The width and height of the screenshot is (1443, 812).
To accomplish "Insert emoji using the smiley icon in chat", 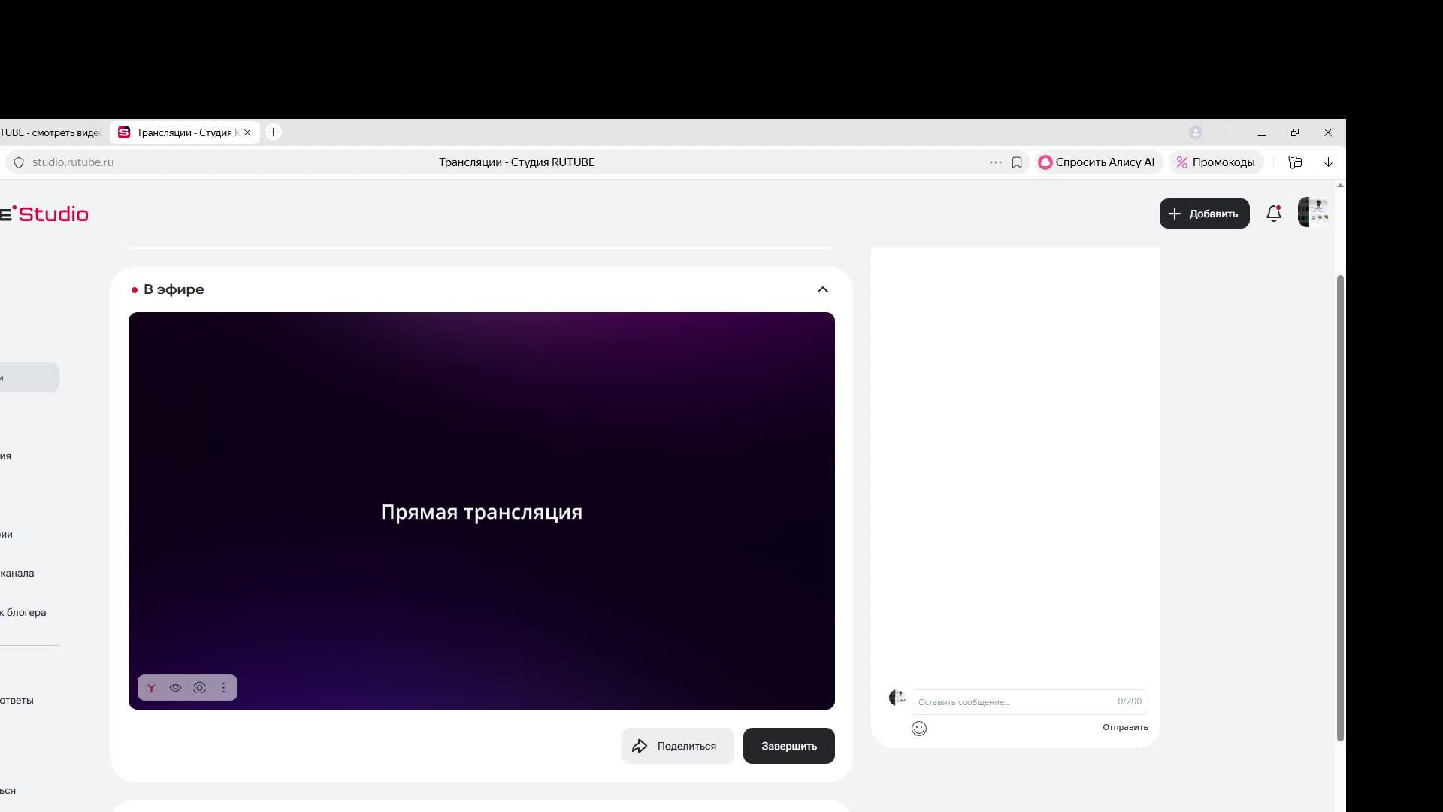I will click(x=918, y=728).
